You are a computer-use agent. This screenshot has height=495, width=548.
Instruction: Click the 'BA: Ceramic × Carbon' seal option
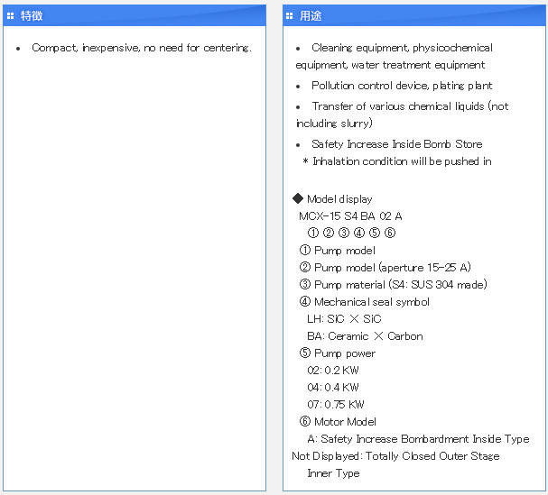click(365, 336)
